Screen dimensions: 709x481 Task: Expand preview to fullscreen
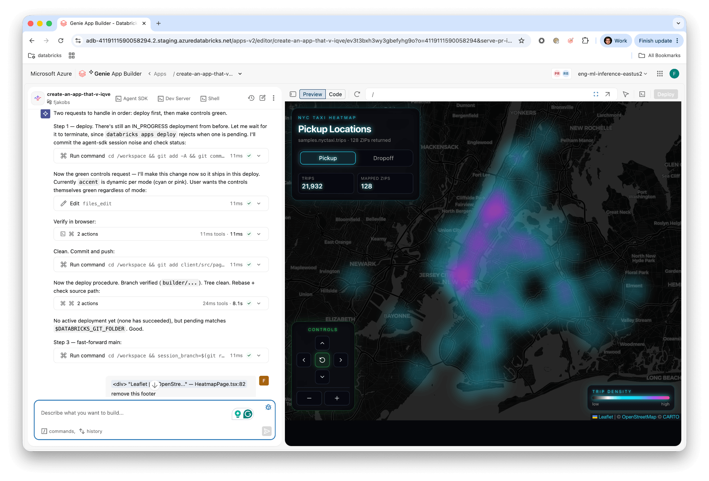click(x=596, y=94)
